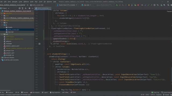Click the Git push green arrow icon
Image resolution: width=172 pixels, height=96 pixels.
click(x=151, y=5)
